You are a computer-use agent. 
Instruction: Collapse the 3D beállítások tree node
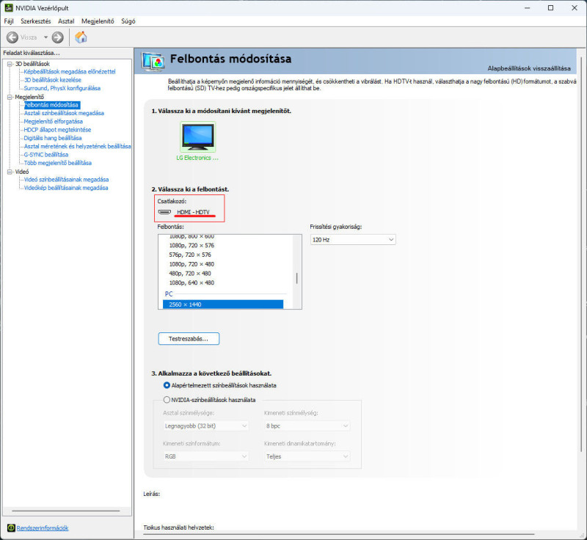pyautogui.click(x=10, y=64)
